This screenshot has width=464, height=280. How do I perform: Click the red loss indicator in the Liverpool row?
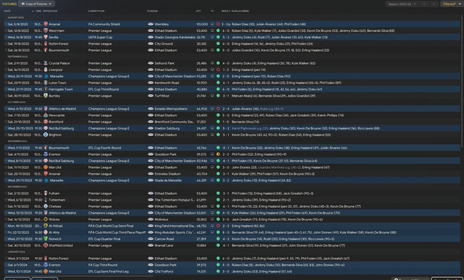click(x=218, y=70)
